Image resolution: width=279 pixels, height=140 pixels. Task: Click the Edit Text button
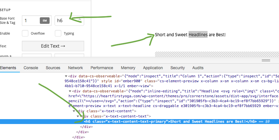pos(53,46)
